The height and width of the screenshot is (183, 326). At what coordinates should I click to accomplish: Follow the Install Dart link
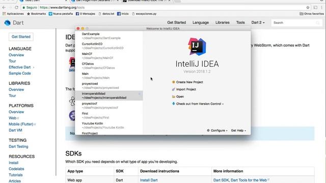click(149, 180)
